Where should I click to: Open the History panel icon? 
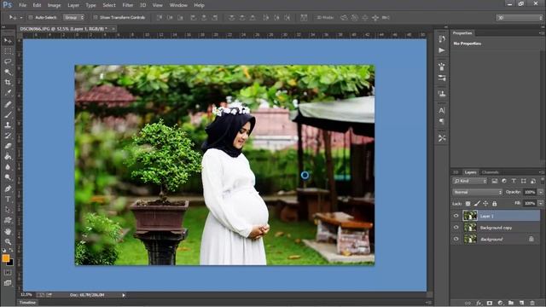[x=442, y=39]
